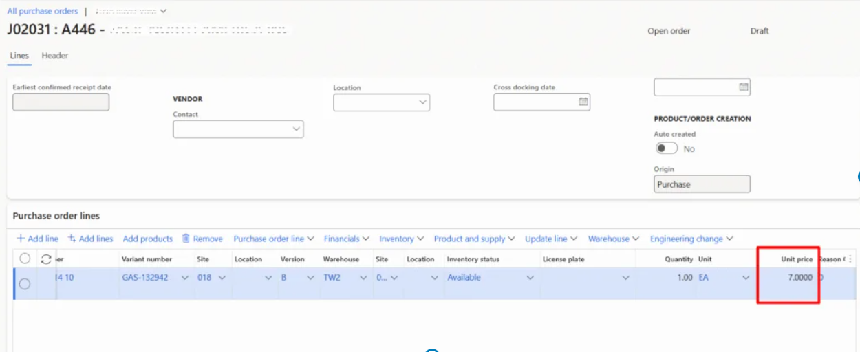Click the Version column header
This screenshot has height=352, width=860.
[292, 259]
